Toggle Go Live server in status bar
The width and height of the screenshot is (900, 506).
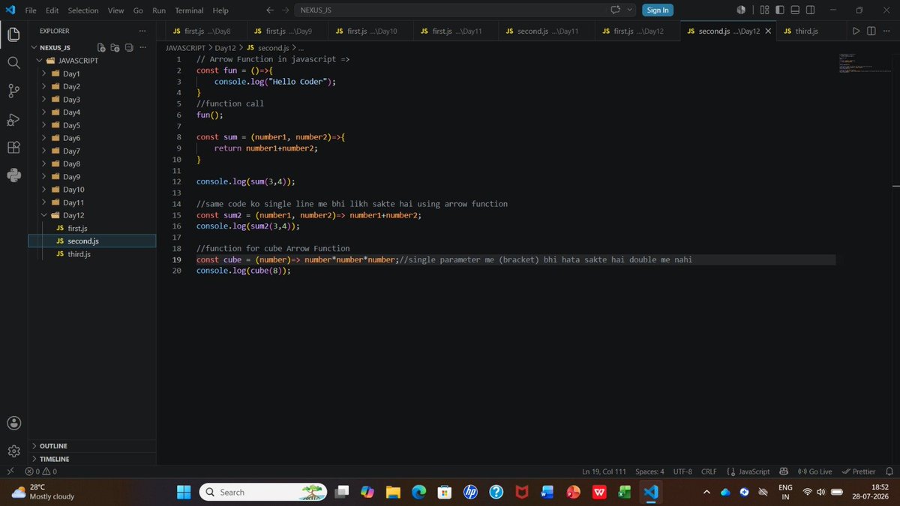click(815, 472)
